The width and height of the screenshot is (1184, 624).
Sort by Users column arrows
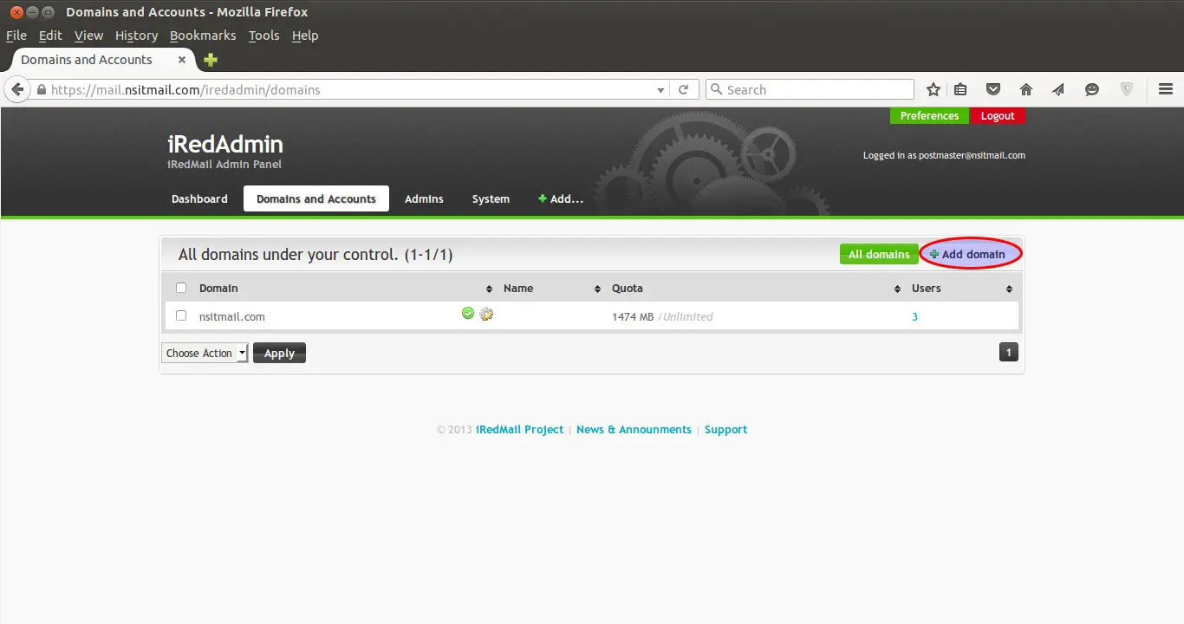(1009, 289)
